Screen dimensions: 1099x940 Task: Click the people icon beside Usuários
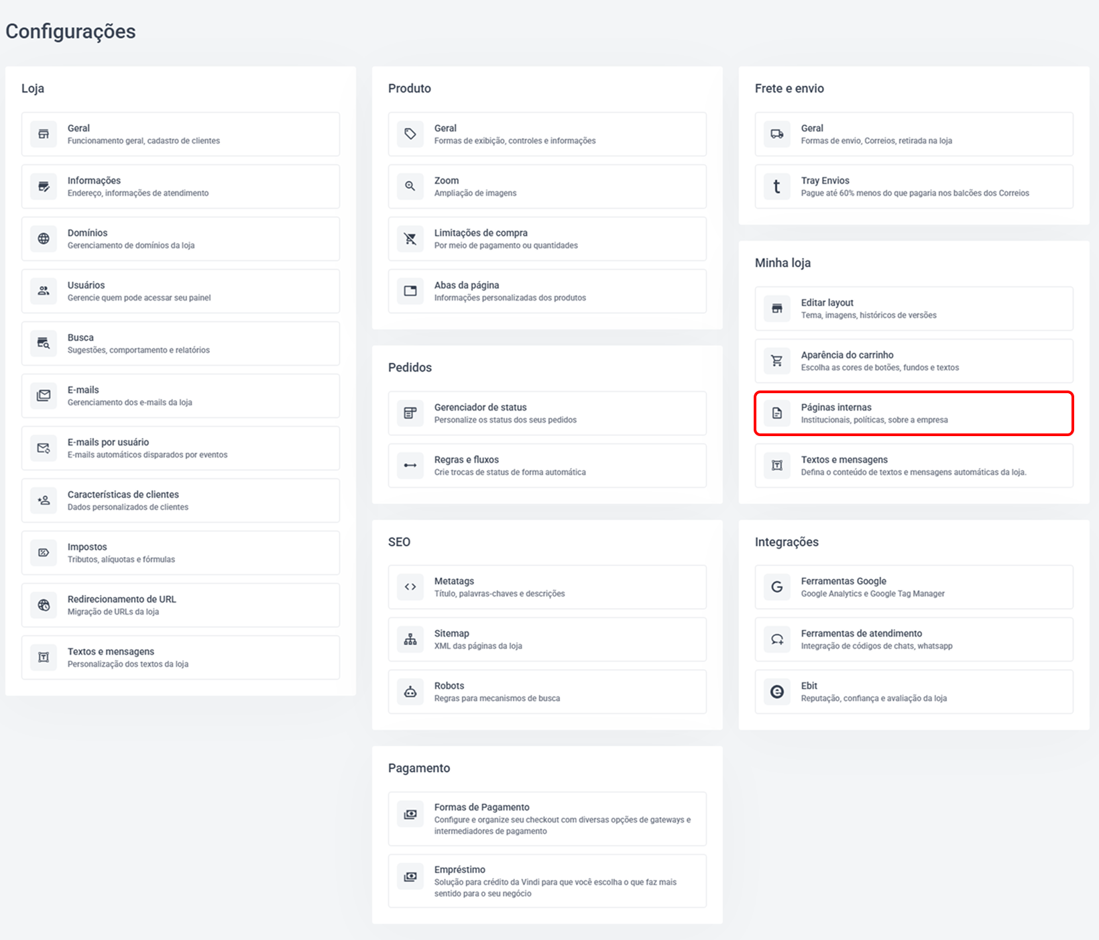[x=44, y=291]
